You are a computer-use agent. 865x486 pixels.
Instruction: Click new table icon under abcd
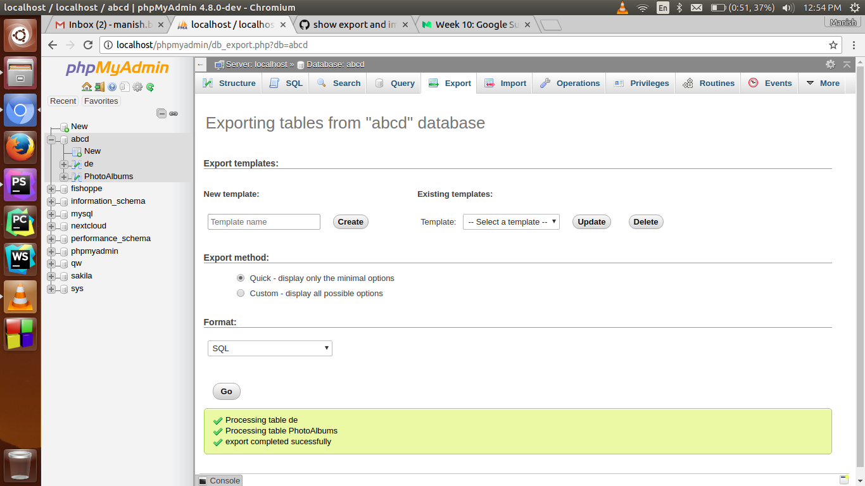click(77, 151)
